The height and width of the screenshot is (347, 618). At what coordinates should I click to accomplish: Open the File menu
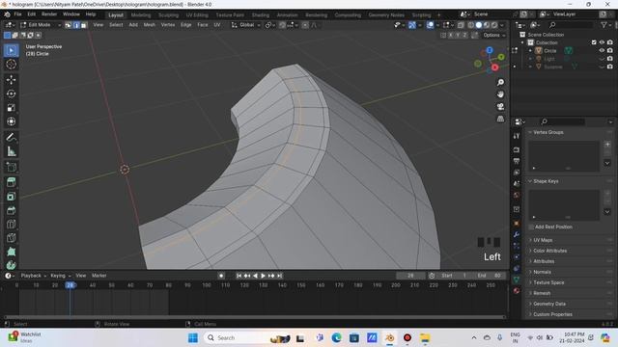(x=17, y=14)
